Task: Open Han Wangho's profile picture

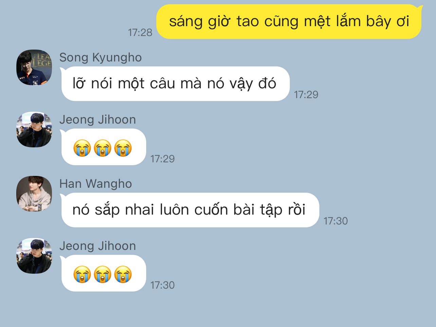Action: [x=34, y=194]
